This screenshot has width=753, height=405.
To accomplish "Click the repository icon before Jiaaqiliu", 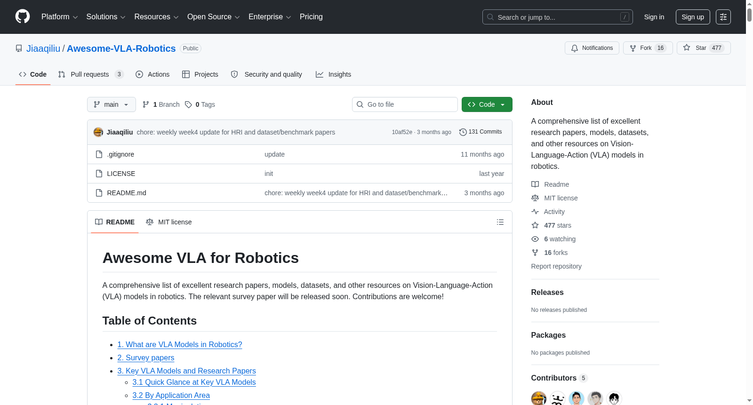I will 19,48.
